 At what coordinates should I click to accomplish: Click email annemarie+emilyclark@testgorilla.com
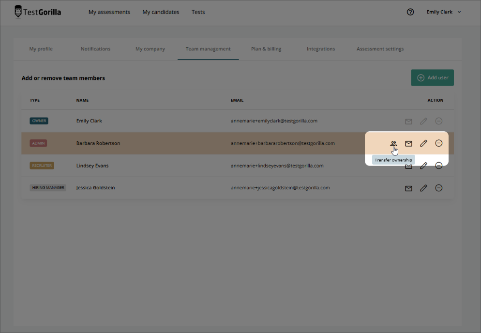tap(274, 121)
